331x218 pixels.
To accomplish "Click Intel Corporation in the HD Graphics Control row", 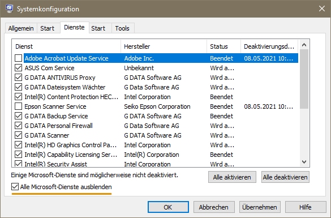I will 147,145.
